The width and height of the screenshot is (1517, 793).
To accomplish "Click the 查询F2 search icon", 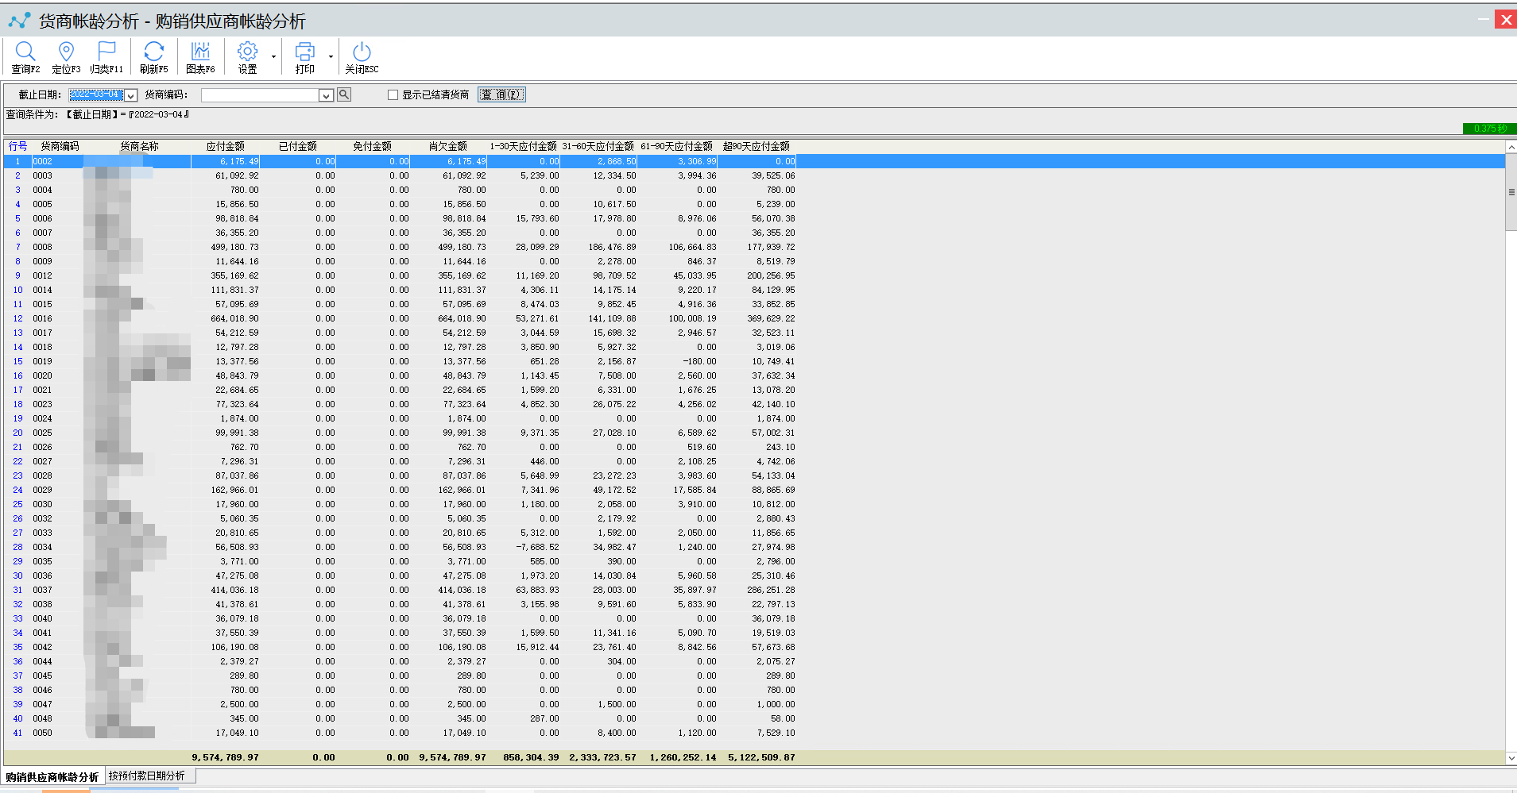I will pyautogui.click(x=25, y=52).
